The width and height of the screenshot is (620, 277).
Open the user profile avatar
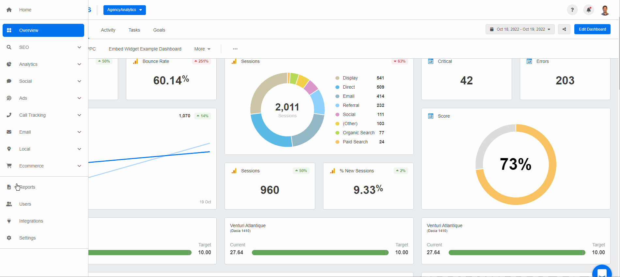tap(605, 10)
